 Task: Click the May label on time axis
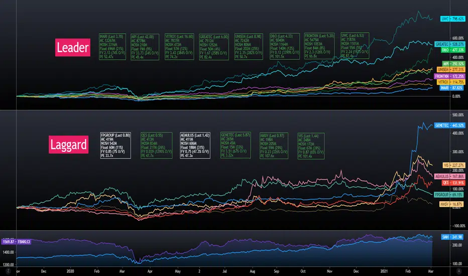click(178, 271)
